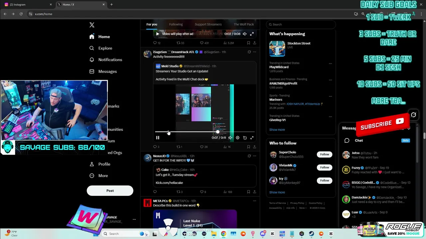Open Chrome from the taskbar

pos(223,234)
